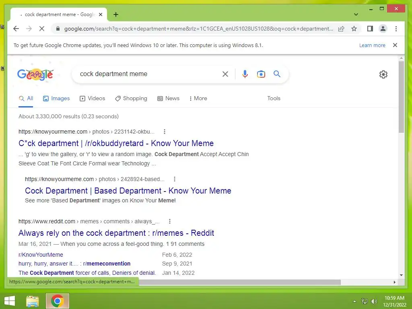
Task: Go back to the previous page
Action: (16, 29)
